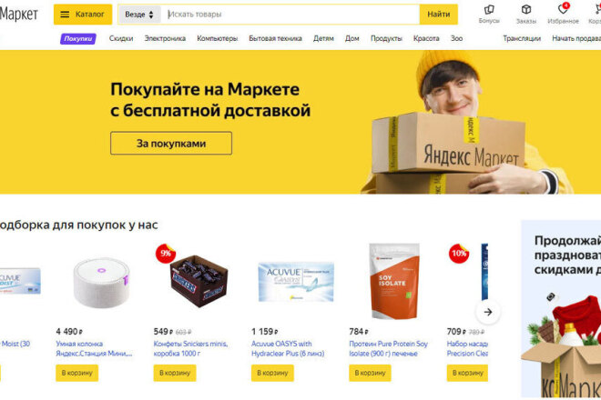Expand the Везде search scope dropdown
The width and height of the screenshot is (601, 400).
(139, 15)
